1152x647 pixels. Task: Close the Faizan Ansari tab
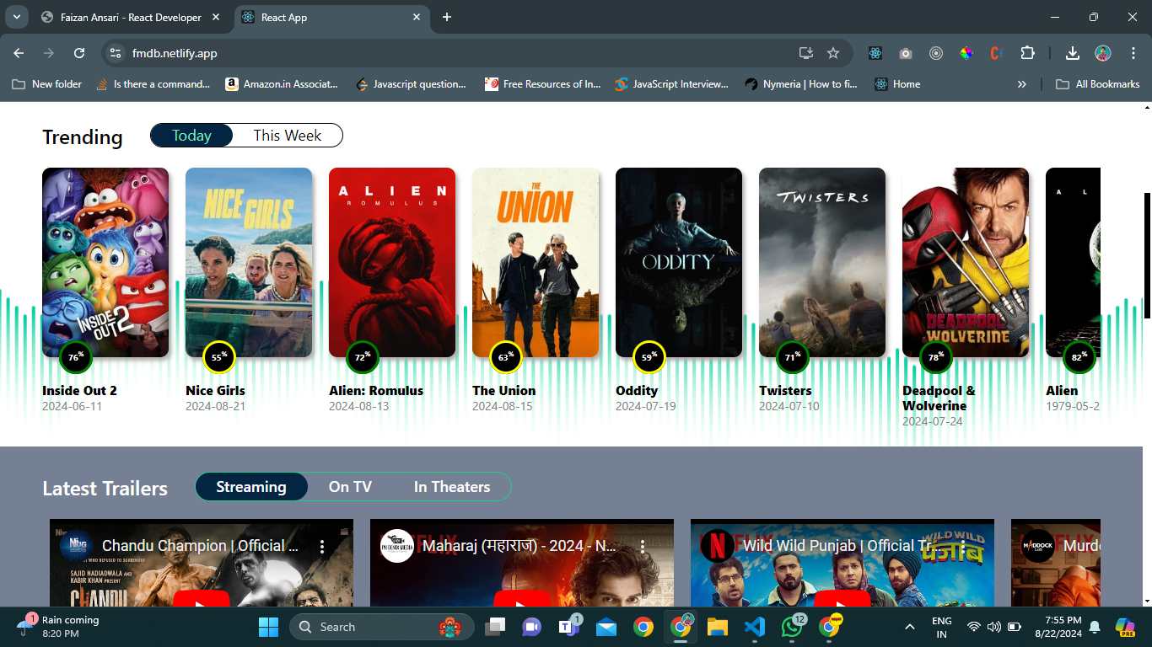pos(216,17)
